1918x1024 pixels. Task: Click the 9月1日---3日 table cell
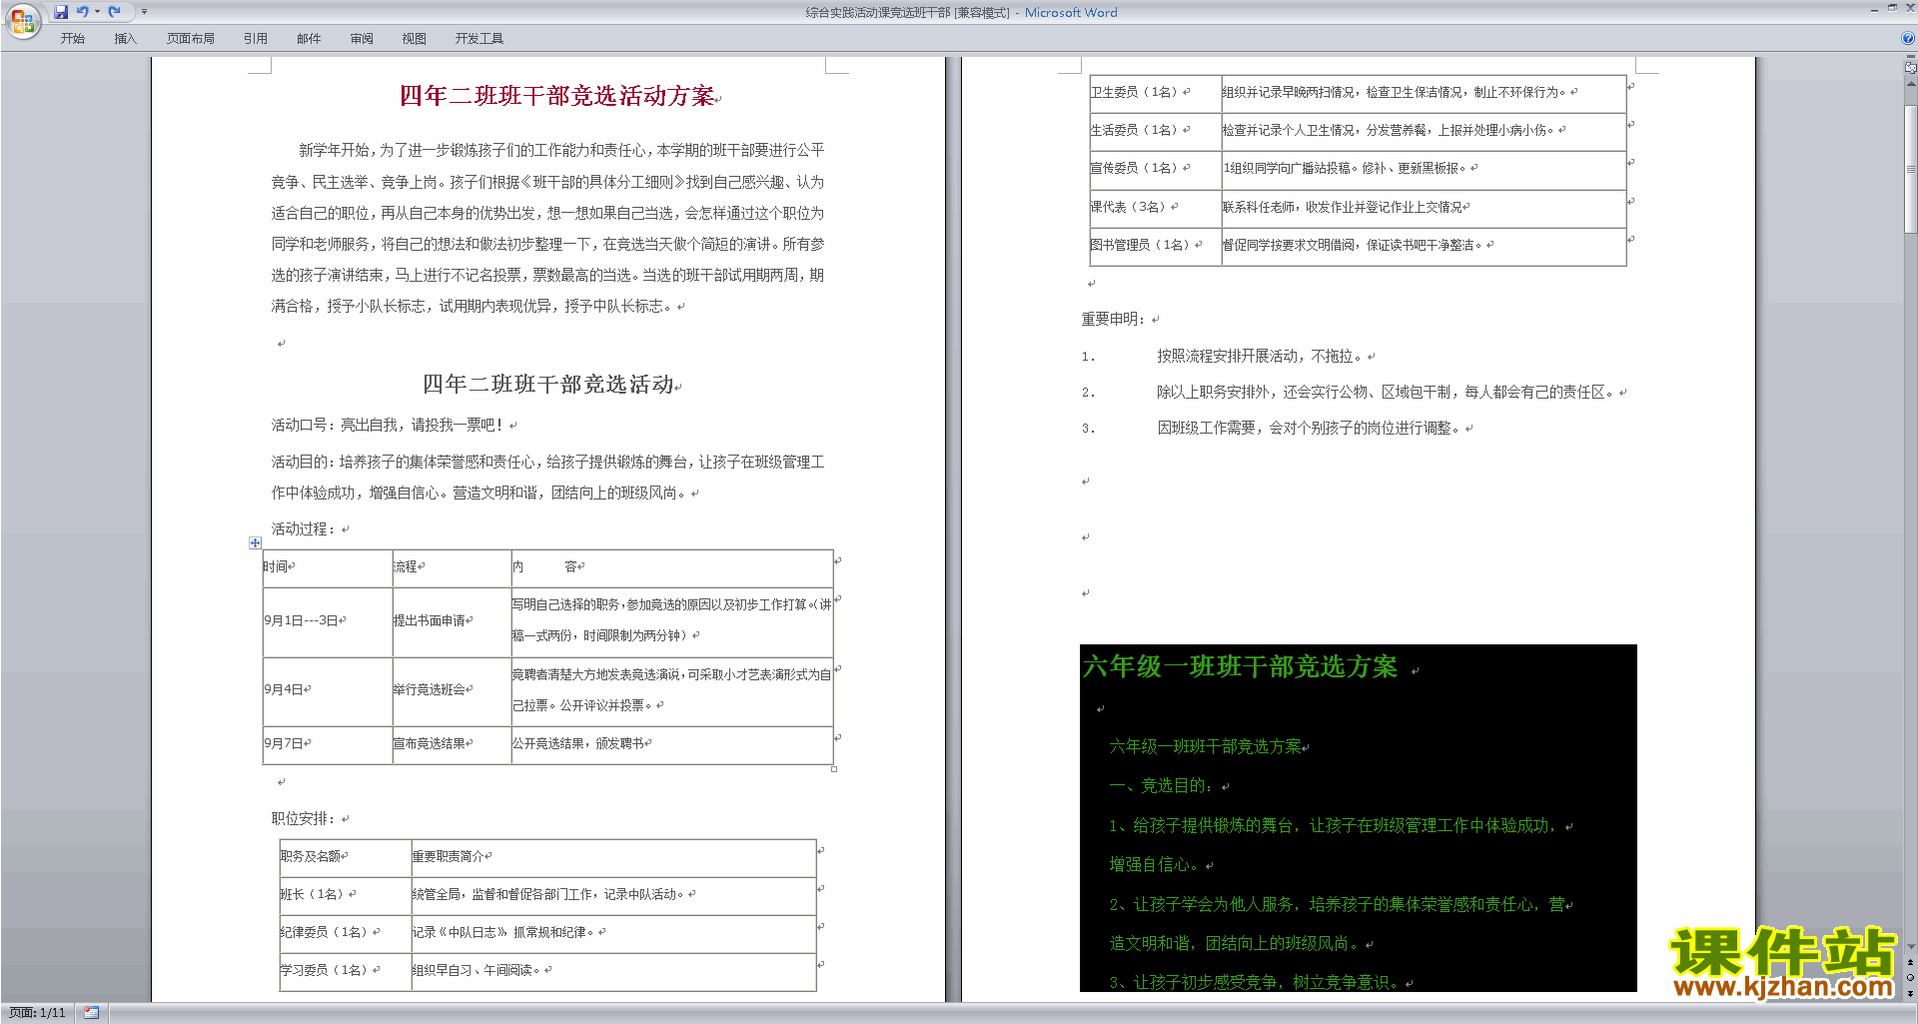point(327,620)
